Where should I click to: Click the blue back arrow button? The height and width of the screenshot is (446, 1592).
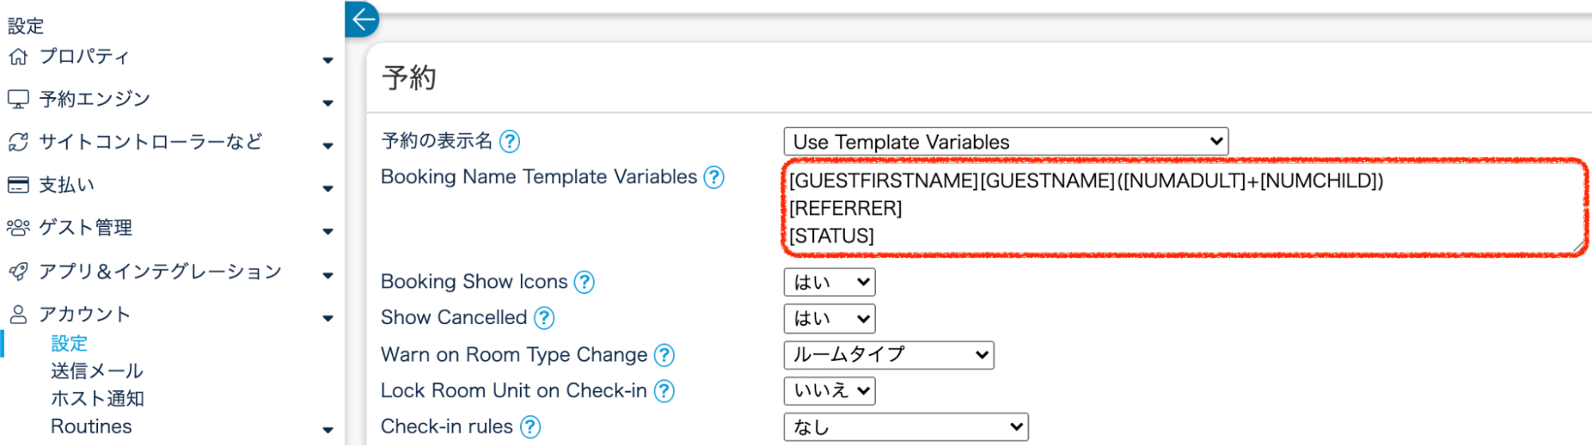coord(362,19)
